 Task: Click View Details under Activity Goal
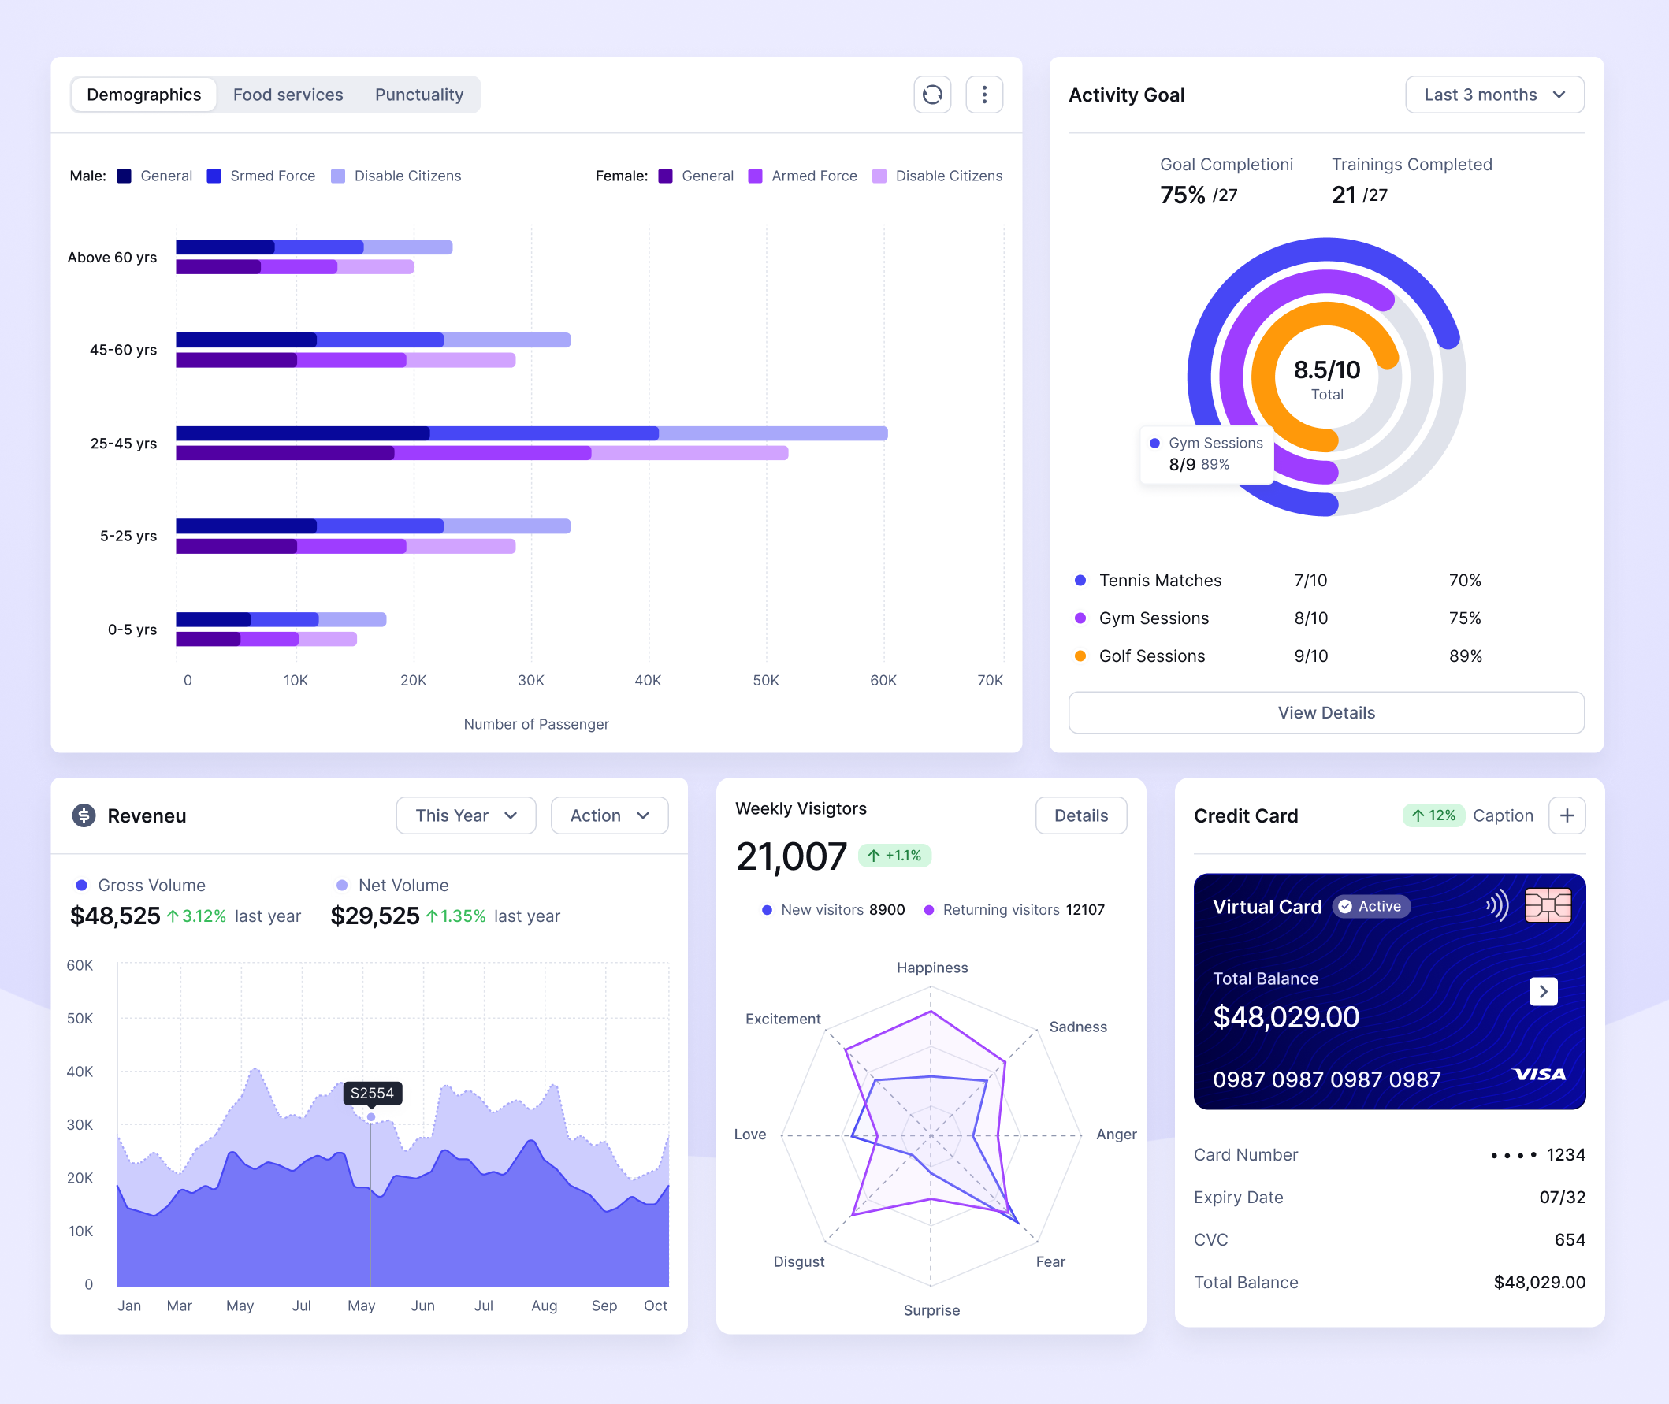coord(1326,712)
